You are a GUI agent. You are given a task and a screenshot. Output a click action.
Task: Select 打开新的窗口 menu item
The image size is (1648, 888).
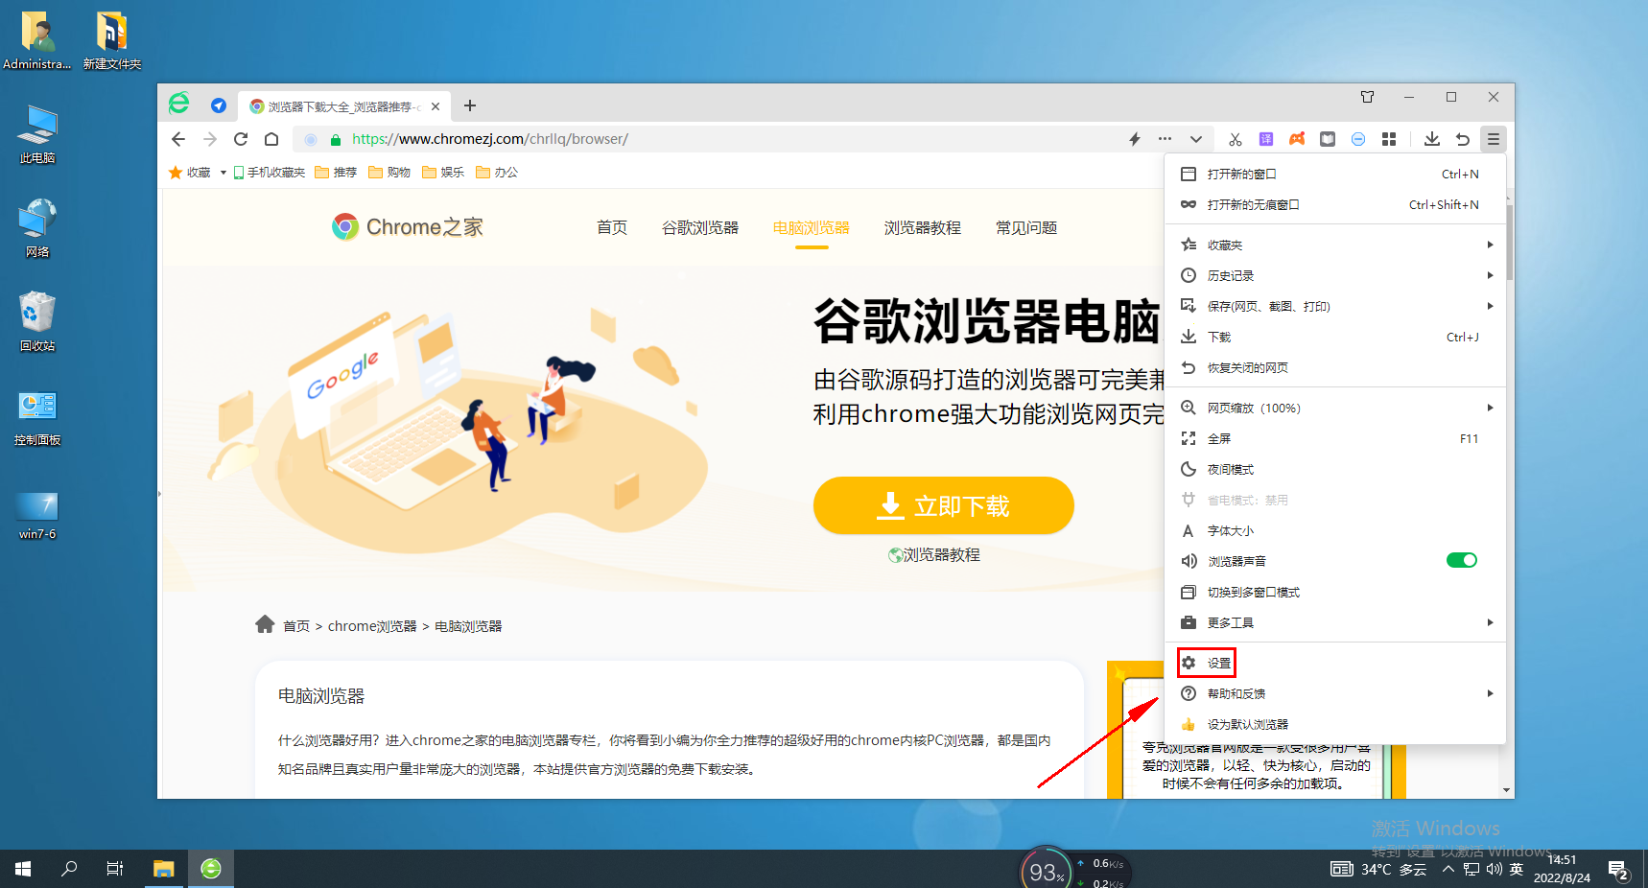click(1335, 175)
